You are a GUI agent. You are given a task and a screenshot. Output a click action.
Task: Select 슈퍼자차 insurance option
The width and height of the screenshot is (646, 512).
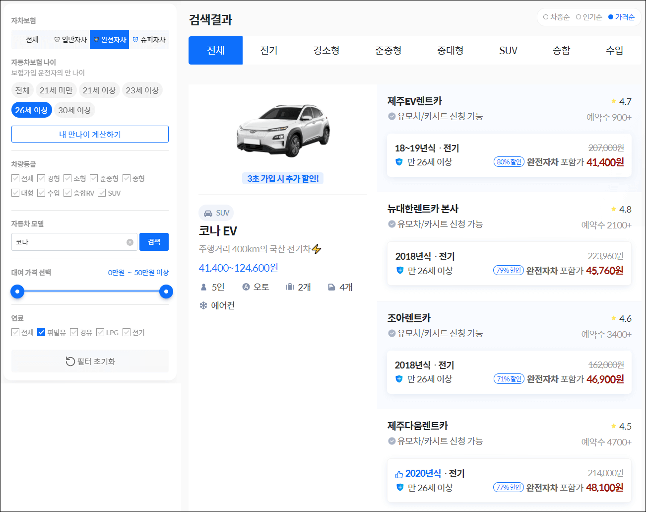click(x=149, y=40)
